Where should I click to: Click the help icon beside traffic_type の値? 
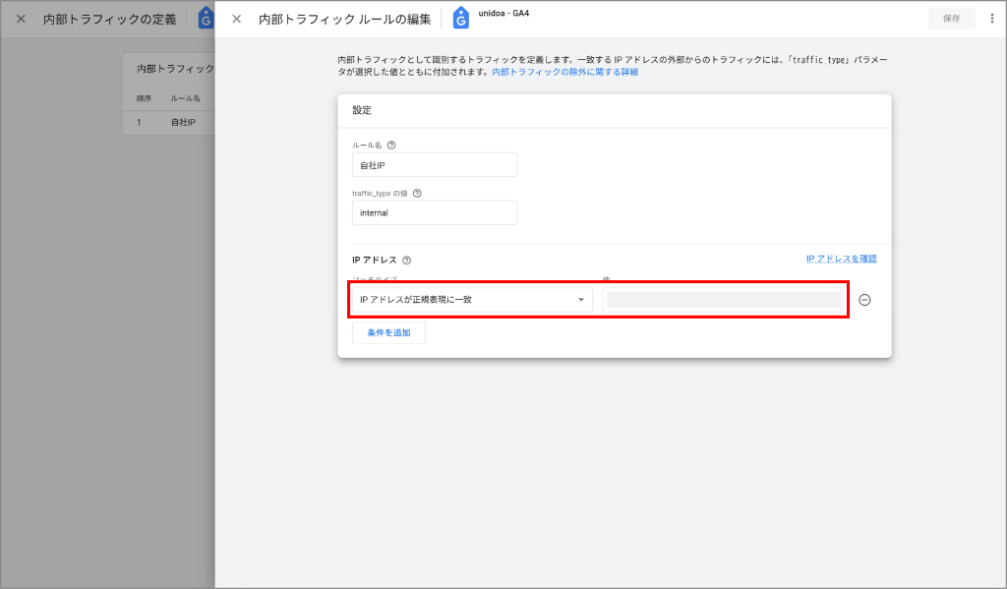tap(417, 193)
